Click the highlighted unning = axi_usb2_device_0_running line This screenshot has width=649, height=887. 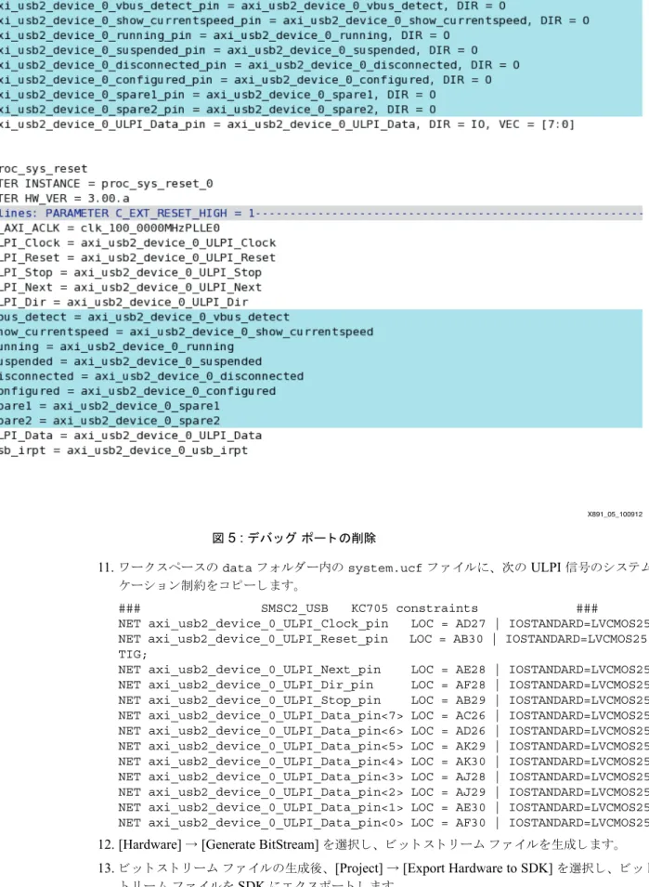[117, 346]
